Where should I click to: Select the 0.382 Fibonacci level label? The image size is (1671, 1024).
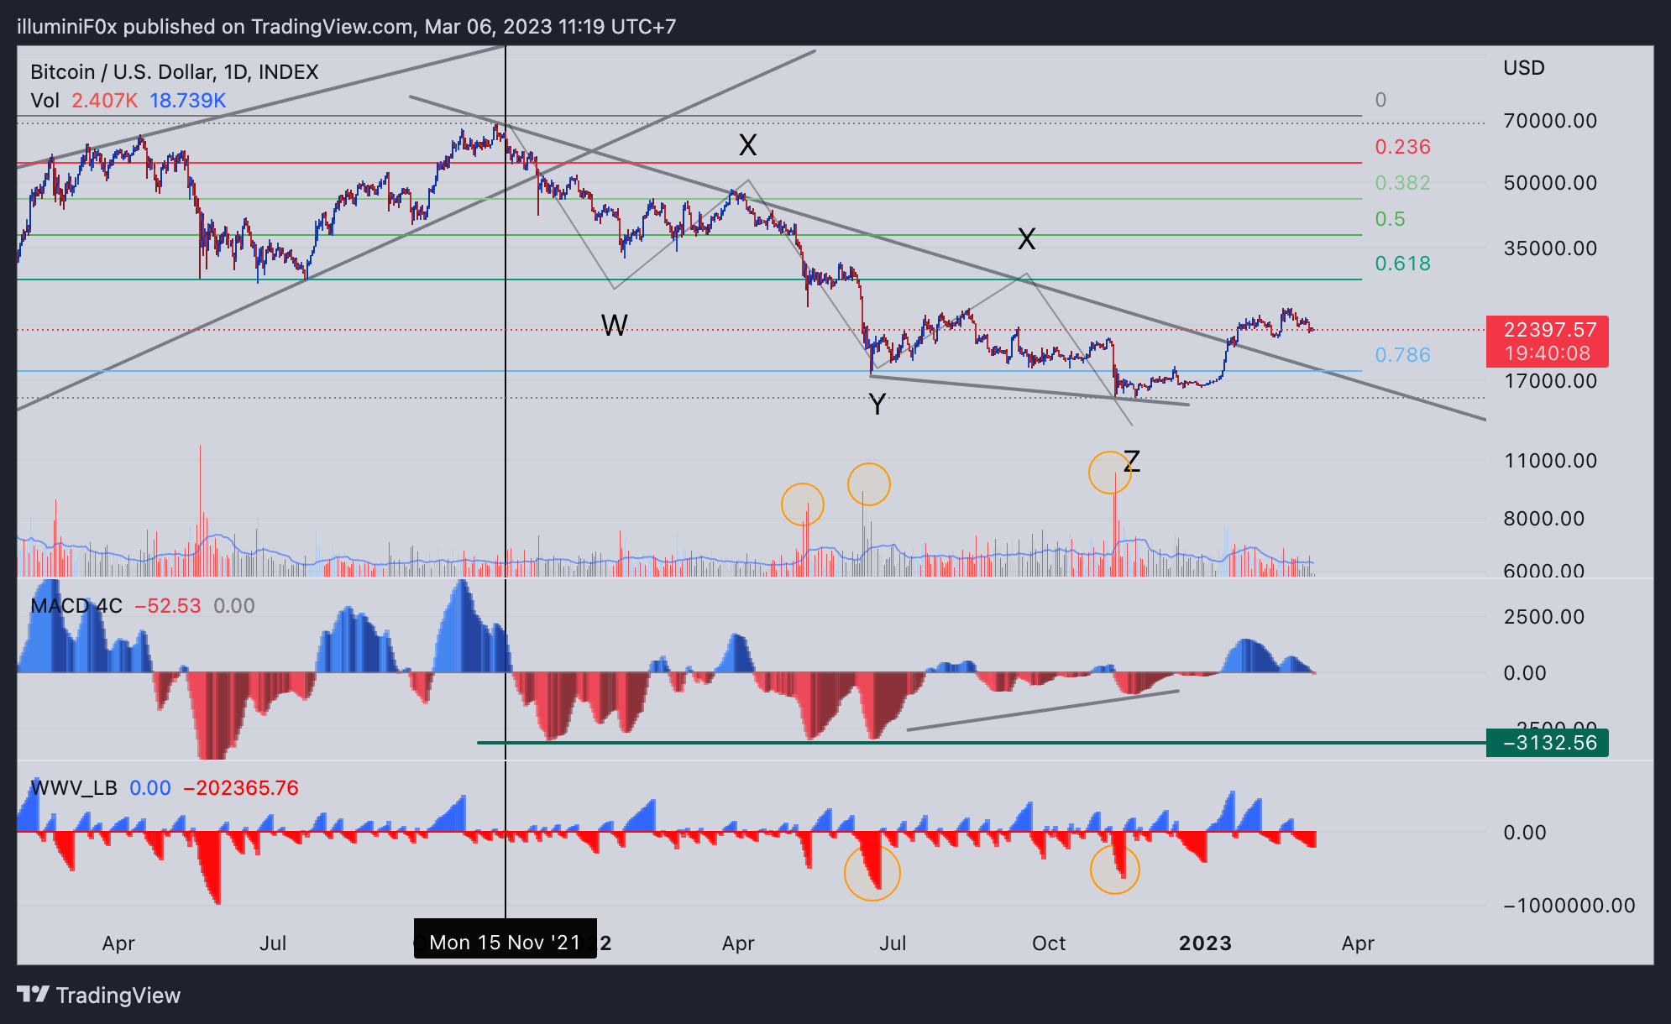(1402, 183)
